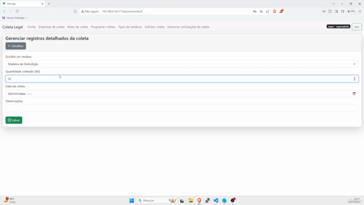Click the VPN button
This screenshot has height=205, width=364.
pos(351,11)
